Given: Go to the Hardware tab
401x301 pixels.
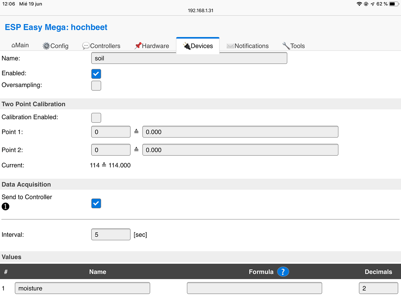Looking at the screenshot, I should click(x=152, y=46).
